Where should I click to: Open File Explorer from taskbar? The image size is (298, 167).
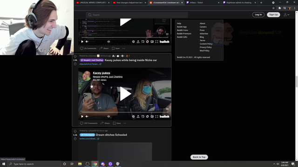tap(80, 164)
